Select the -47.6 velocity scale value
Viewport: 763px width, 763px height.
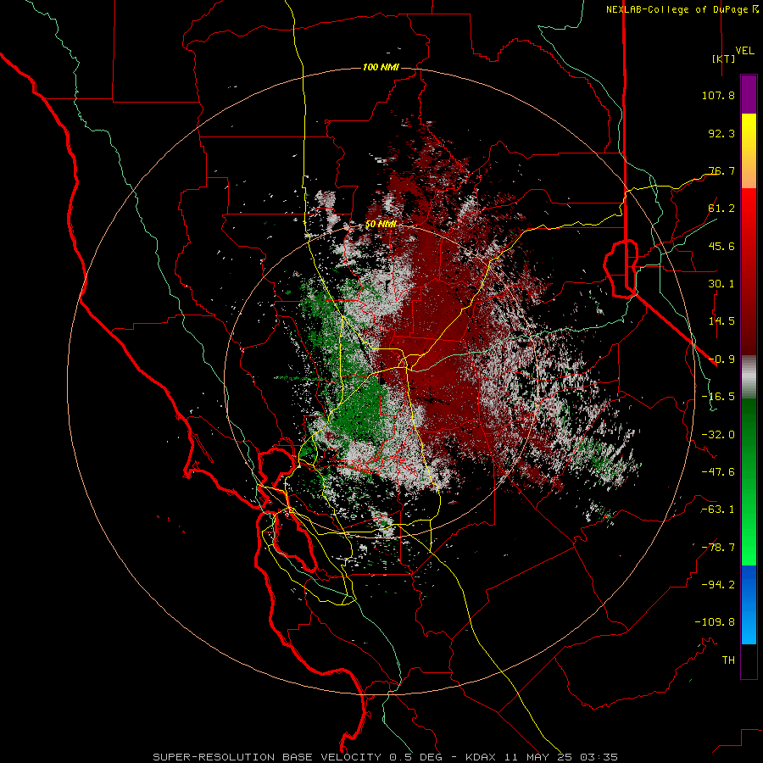[718, 472]
